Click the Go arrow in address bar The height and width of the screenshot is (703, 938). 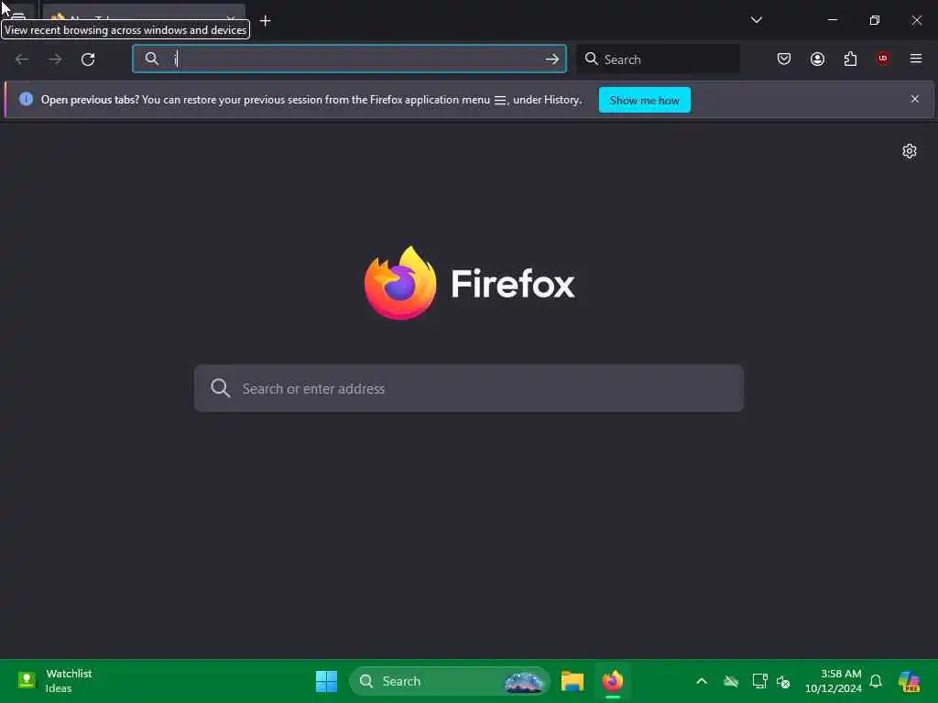click(551, 59)
